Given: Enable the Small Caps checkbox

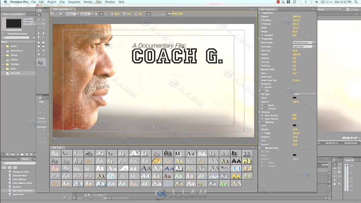Looking at the screenshot, I should (x=294, y=77).
